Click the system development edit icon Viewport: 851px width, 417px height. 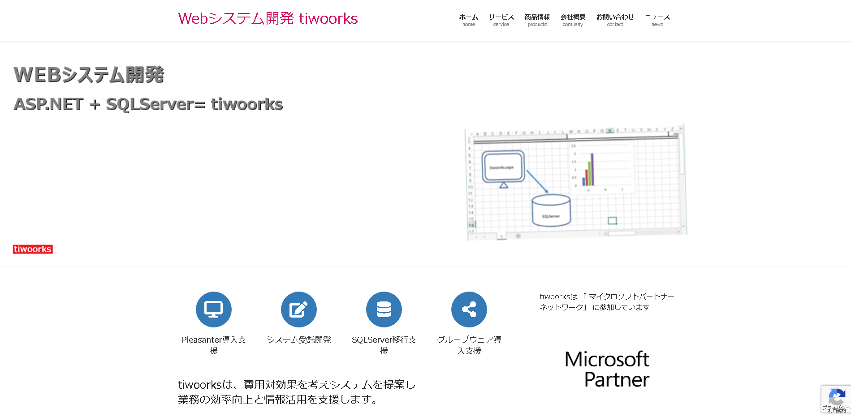[298, 310]
